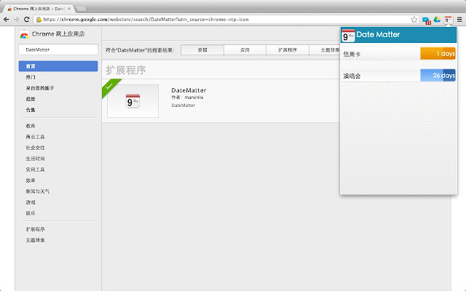Select 首页 in the sidebar
This screenshot has width=466, height=291.
point(58,66)
